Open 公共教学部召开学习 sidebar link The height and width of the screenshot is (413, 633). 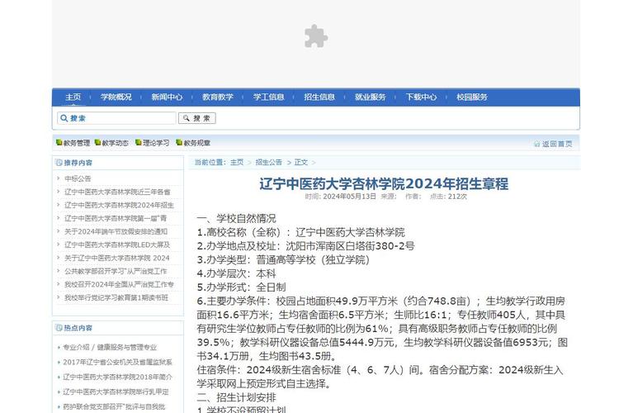click(x=116, y=271)
